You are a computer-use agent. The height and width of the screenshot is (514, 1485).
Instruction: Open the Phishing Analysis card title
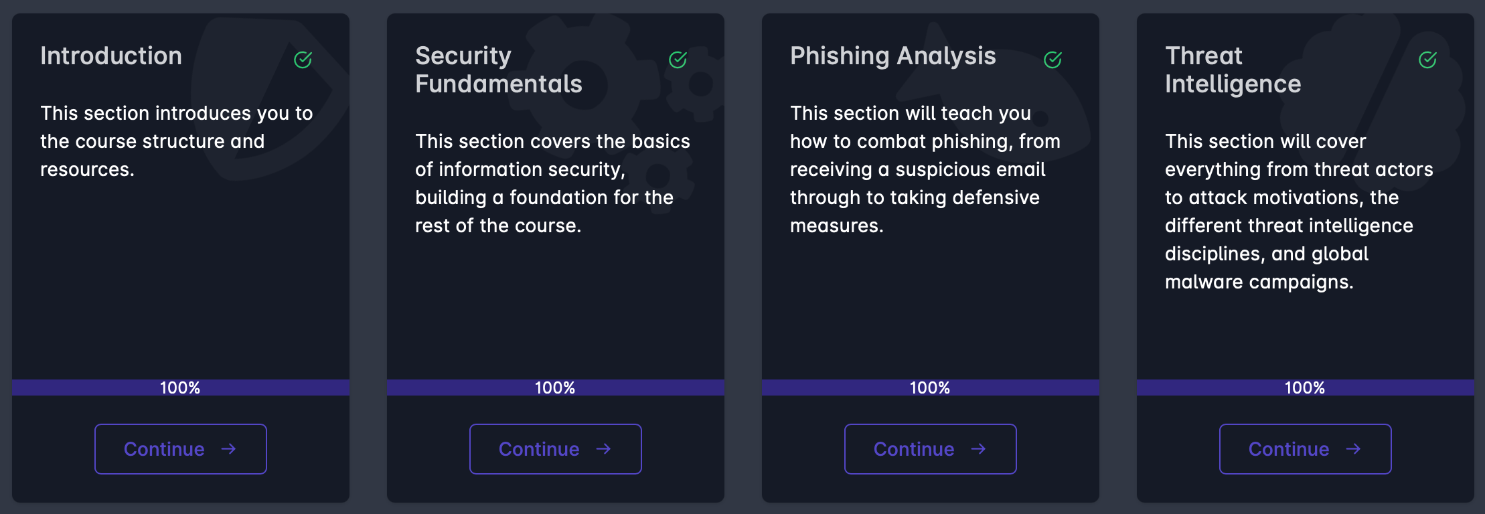tap(892, 56)
